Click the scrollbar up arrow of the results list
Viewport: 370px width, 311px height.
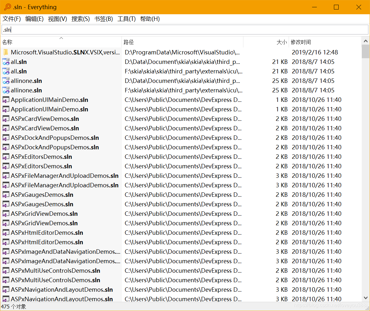tap(366, 41)
